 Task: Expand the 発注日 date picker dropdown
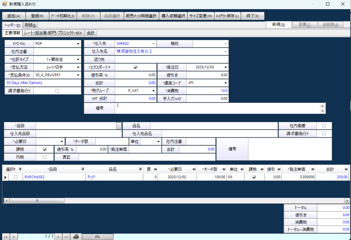coord(225,67)
